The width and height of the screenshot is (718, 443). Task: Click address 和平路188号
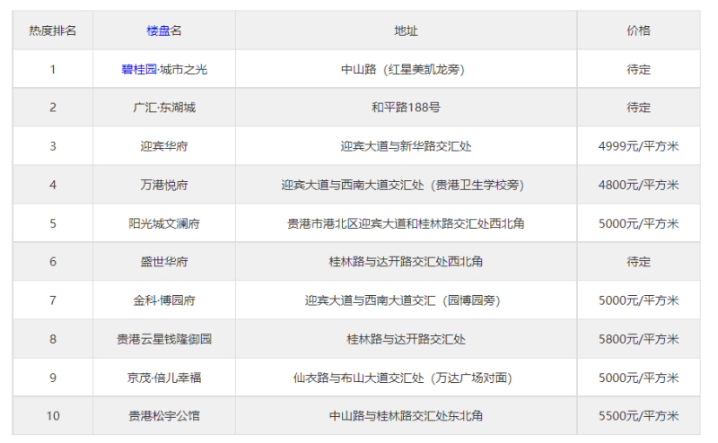tap(406, 108)
